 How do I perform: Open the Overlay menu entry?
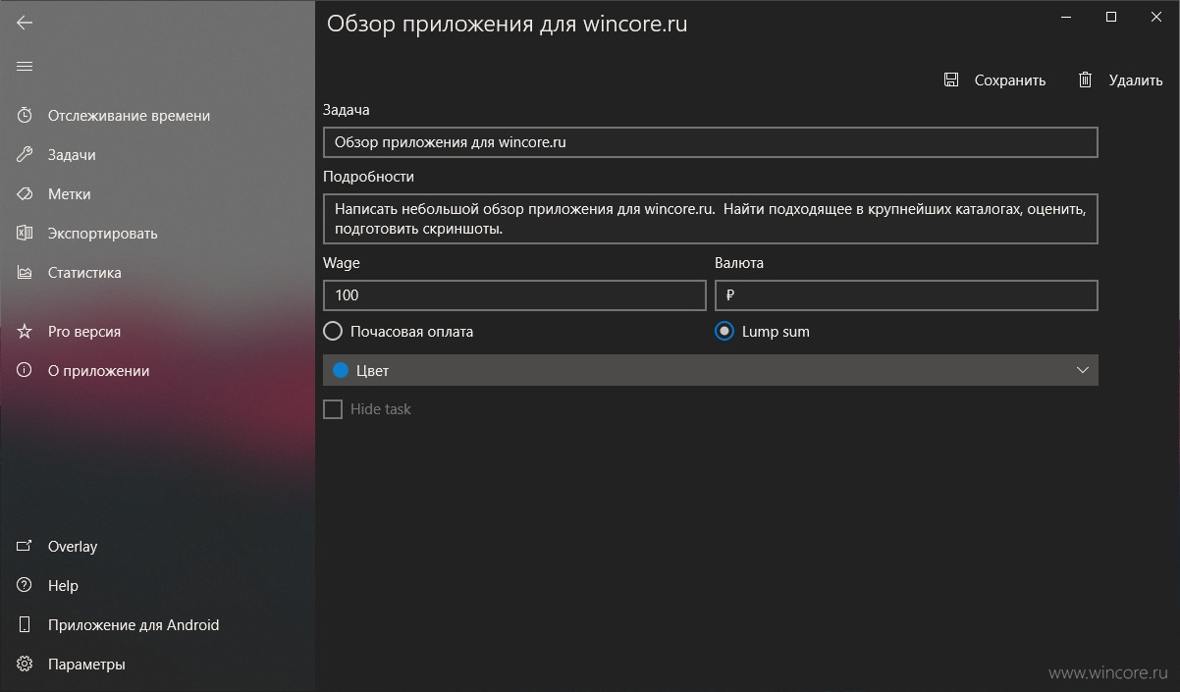(x=73, y=546)
